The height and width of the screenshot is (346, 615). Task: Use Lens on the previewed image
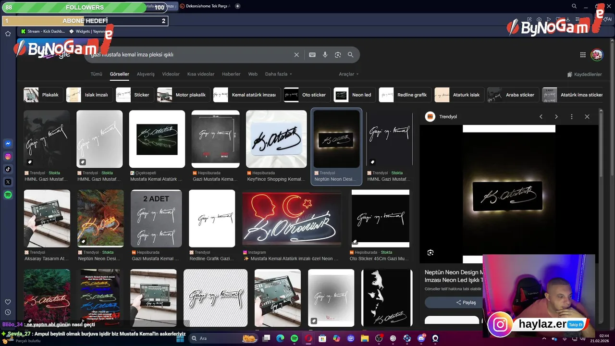click(x=430, y=253)
